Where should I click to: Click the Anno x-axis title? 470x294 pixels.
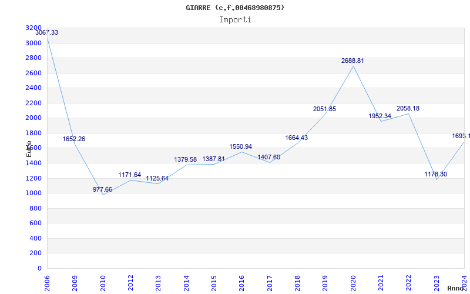(x=456, y=288)
